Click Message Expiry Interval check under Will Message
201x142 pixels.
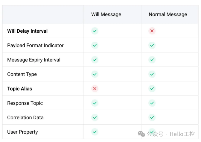click(95, 60)
